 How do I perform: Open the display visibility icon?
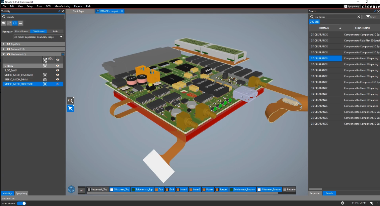[21, 23]
